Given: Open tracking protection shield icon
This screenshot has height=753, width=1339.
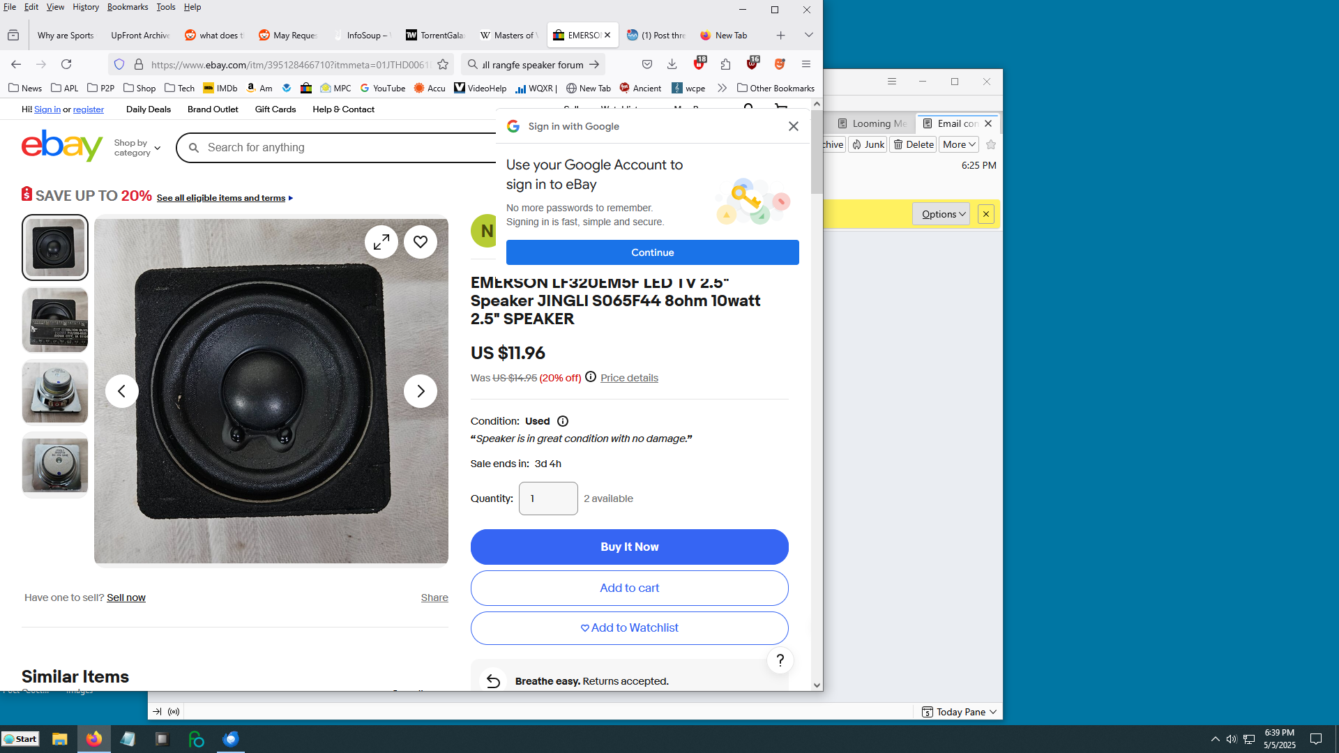Looking at the screenshot, I should (119, 64).
